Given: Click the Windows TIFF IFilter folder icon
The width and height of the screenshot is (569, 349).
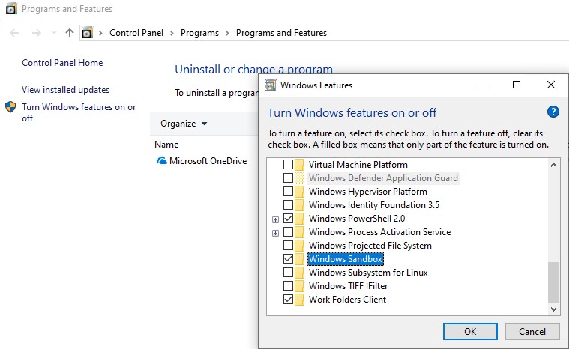Looking at the screenshot, I should [x=299, y=286].
